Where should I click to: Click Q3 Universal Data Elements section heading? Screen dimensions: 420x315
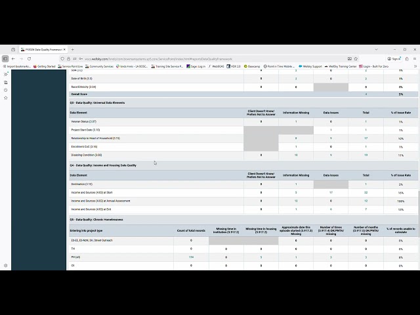coord(97,102)
